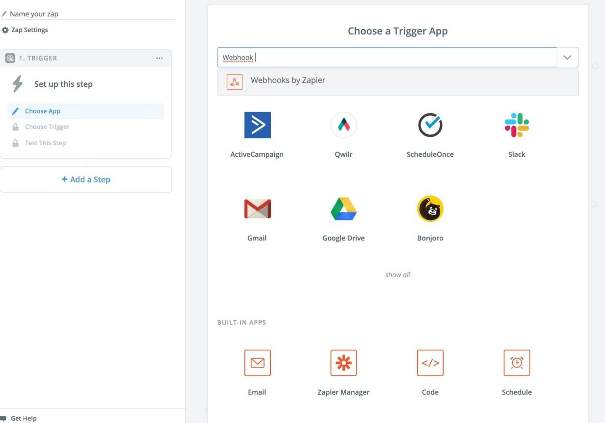Pick the ScheduleOnce trigger app

pos(430,125)
